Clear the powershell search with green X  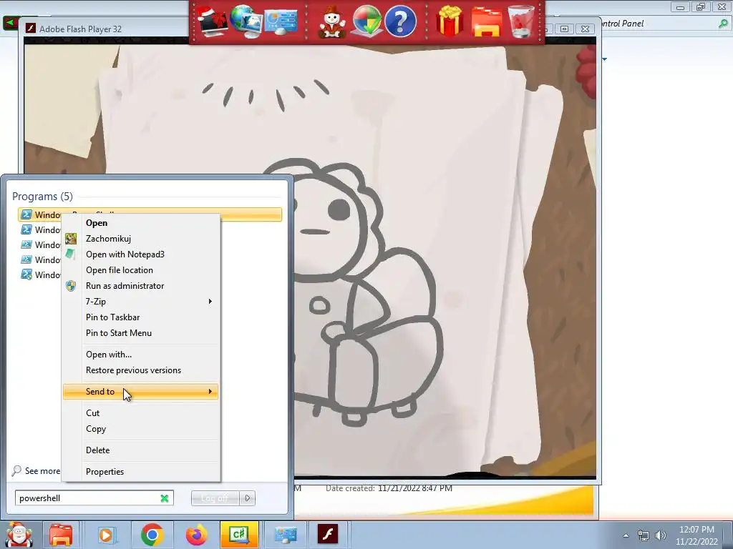[x=165, y=498]
